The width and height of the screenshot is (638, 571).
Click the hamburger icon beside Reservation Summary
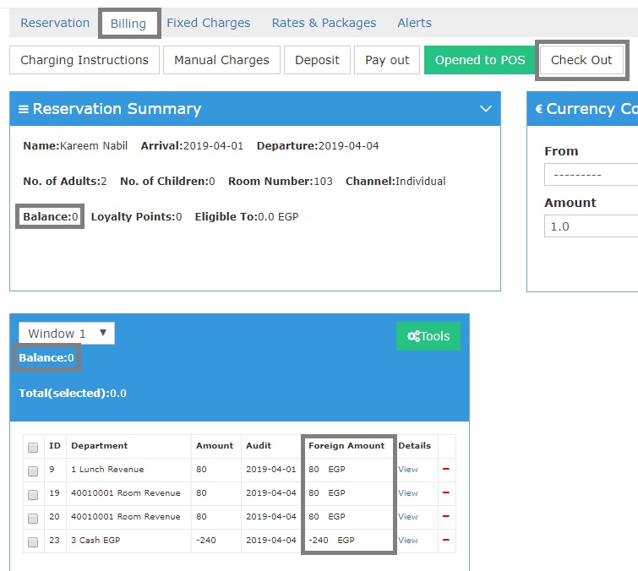pyautogui.click(x=24, y=109)
